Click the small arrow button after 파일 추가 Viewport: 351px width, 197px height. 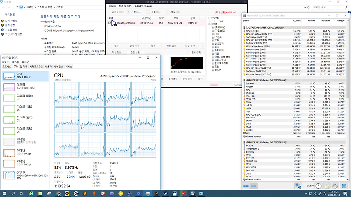tap(203, 46)
